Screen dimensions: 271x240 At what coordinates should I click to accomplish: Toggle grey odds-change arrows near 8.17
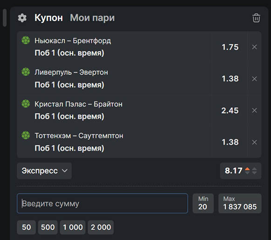point(254,171)
